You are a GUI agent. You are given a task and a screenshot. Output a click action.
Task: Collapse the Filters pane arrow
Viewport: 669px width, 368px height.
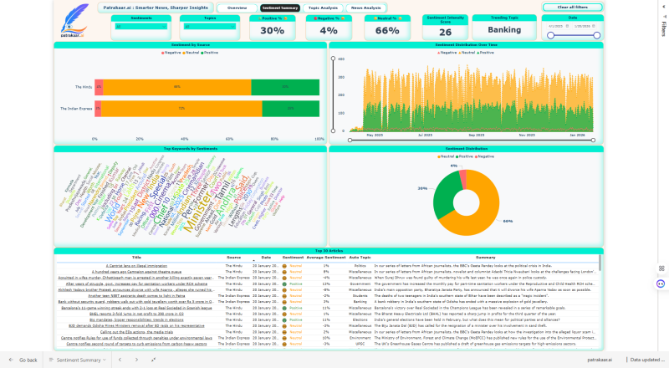[663, 6]
